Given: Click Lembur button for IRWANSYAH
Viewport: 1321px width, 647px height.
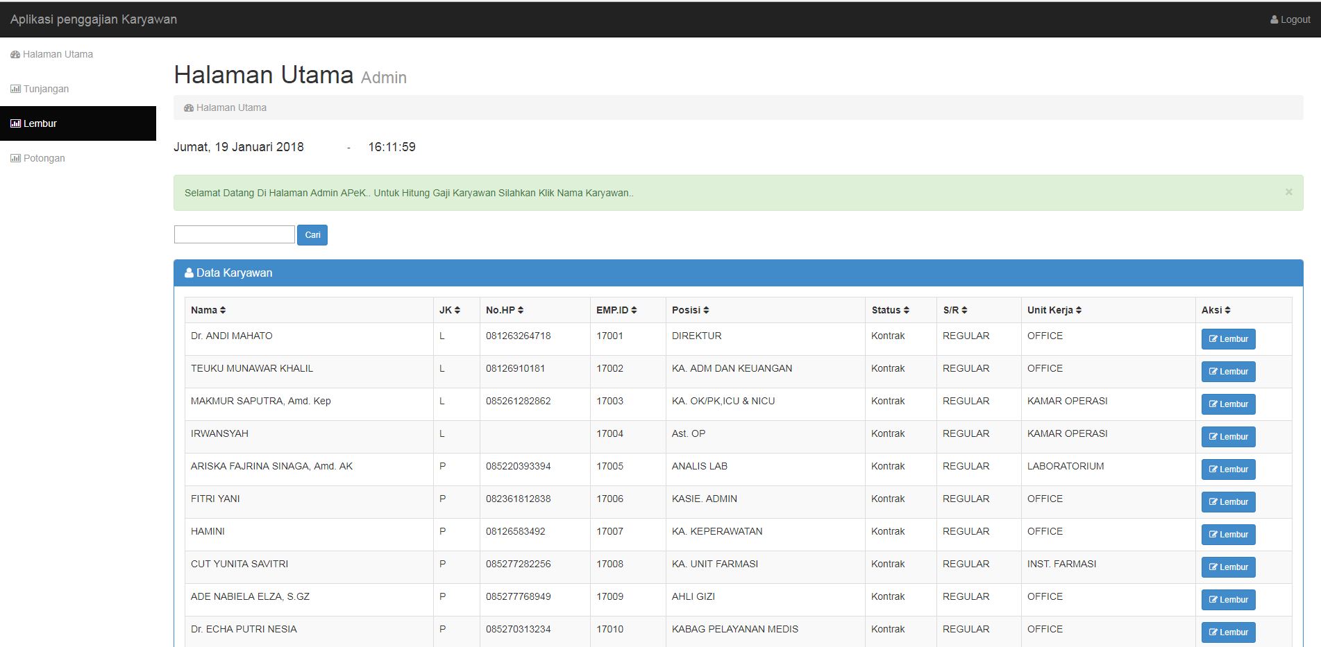Looking at the screenshot, I should coord(1228,437).
